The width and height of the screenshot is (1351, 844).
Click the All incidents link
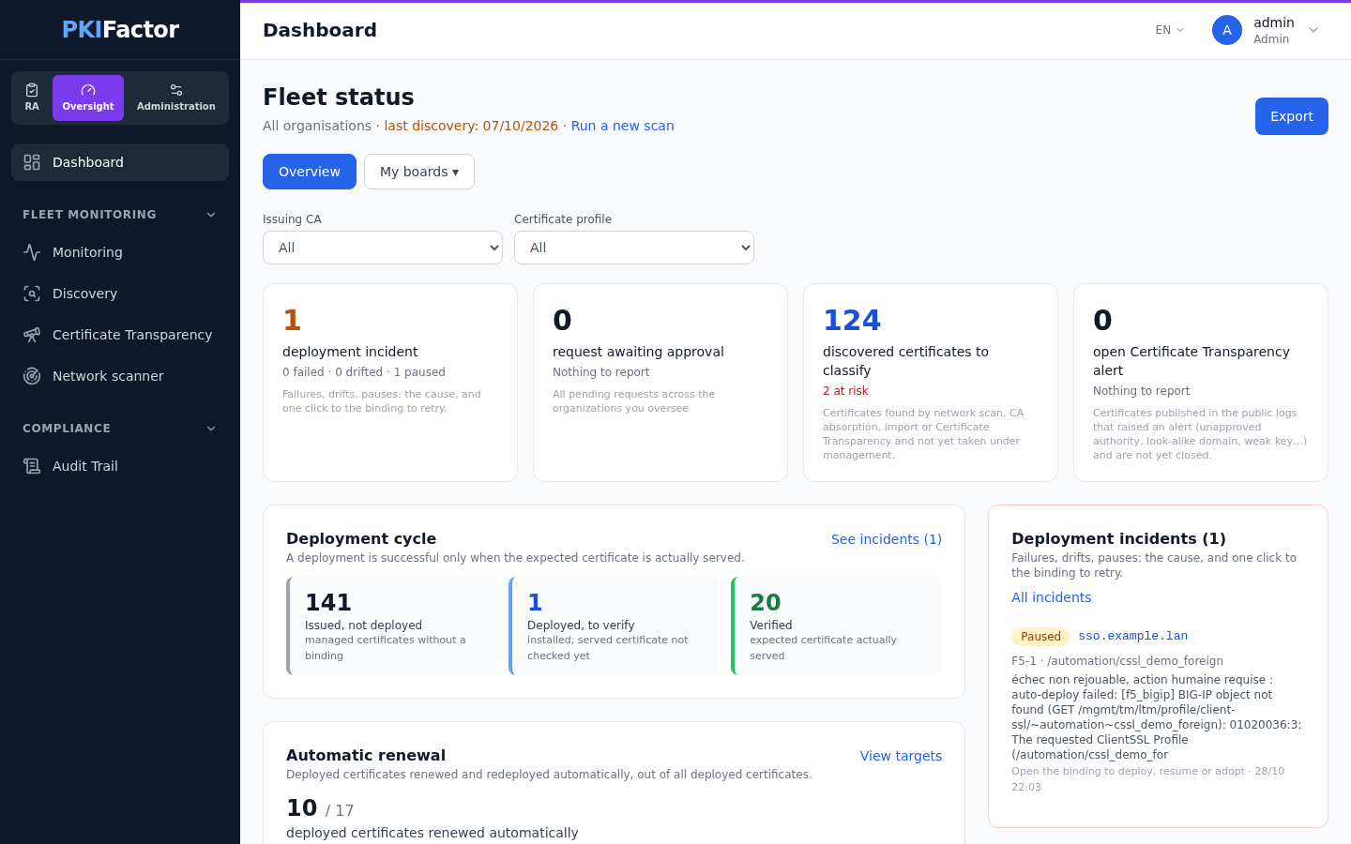tap(1052, 597)
